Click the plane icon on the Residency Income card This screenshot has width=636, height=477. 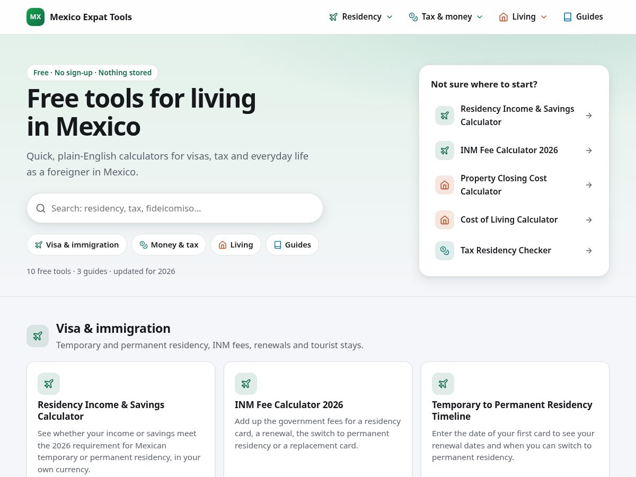[49, 384]
